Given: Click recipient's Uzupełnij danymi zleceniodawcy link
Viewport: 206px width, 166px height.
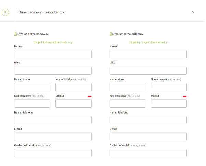Looking at the screenshot, I should [148, 42].
